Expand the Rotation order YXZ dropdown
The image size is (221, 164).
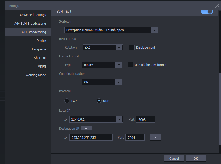click(x=103, y=48)
